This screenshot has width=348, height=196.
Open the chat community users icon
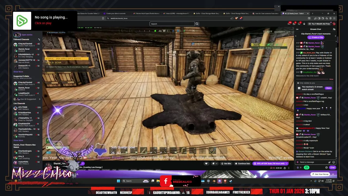tap(334, 29)
